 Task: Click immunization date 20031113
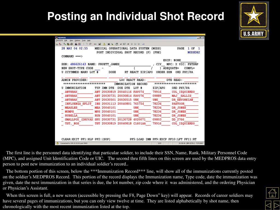tap(109, 104)
